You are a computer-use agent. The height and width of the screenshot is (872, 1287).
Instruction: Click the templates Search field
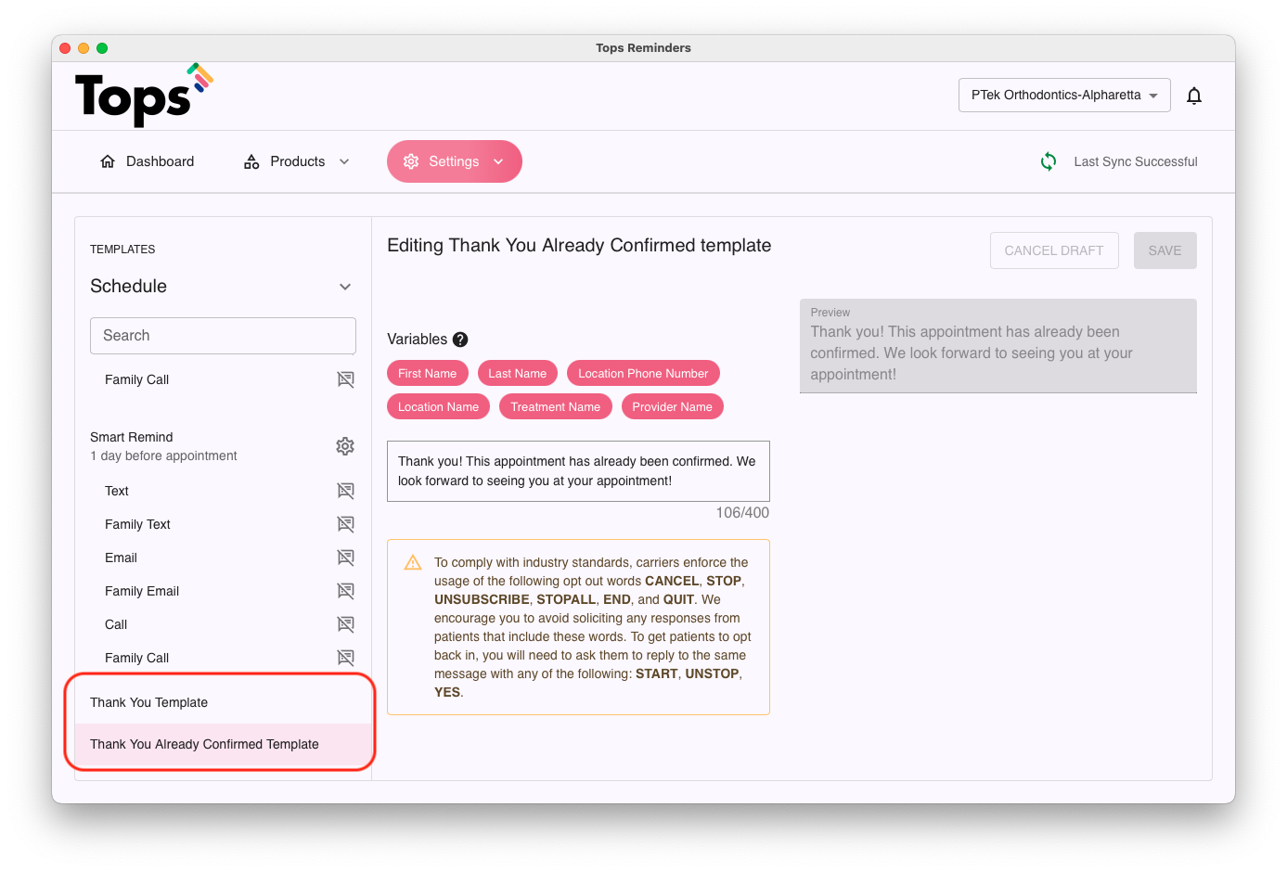(x=223, y=336)
